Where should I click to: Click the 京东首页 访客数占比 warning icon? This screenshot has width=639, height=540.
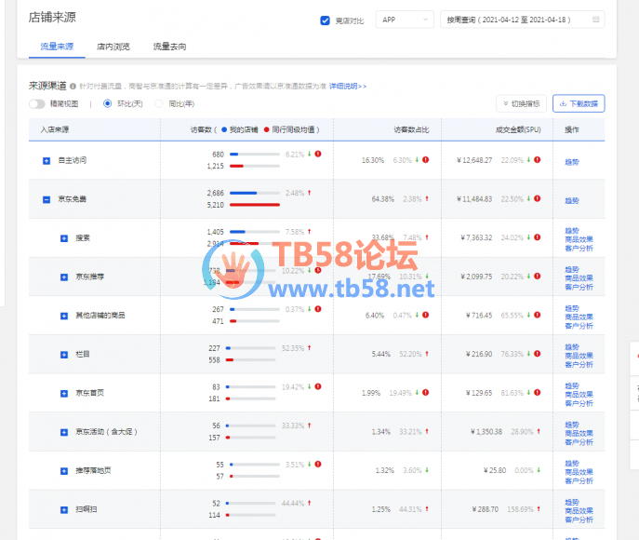[425, 392]
